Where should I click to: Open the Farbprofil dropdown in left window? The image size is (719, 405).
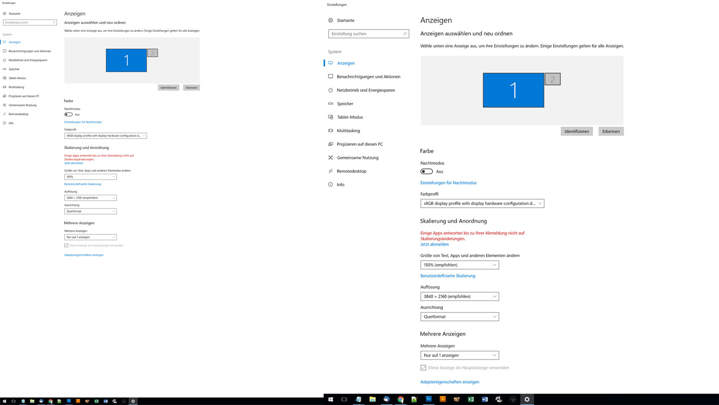coord(105,136)
